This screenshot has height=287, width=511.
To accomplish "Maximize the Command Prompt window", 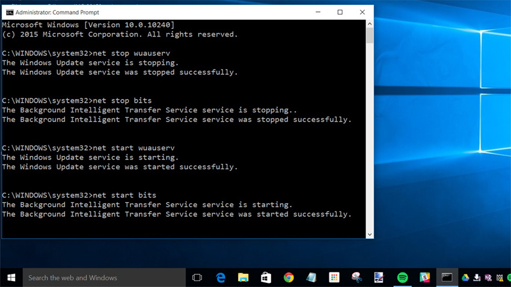I will tap(340, 12).
